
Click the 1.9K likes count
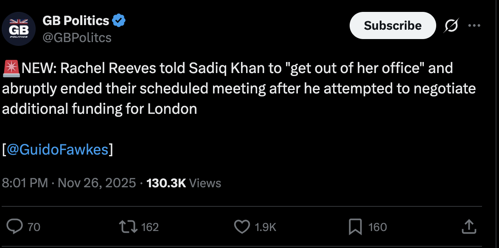[266, 227]
